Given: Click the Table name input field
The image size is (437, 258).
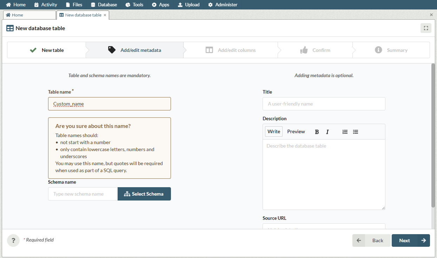Looking at the screenshot, I should coord(110,104).
